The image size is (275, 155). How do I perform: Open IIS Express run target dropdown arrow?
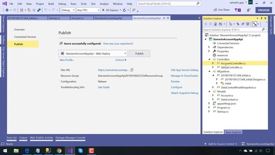pos(120,10)
